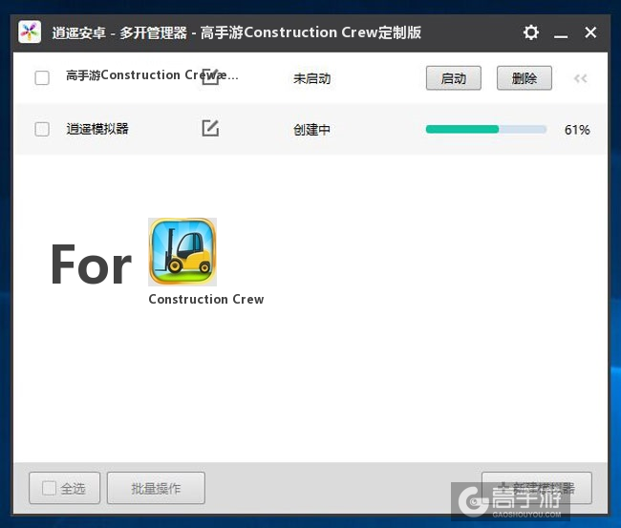621x528 pixels.
Task: Check the 逍遥模拟器 row checkbox
Action: coord(42,129)
